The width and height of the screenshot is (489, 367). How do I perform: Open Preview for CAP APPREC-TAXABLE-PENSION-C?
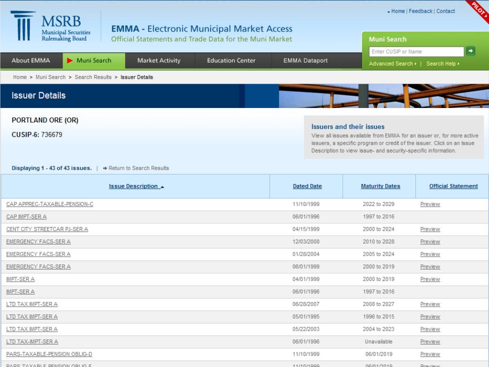[x=429, y=204]
